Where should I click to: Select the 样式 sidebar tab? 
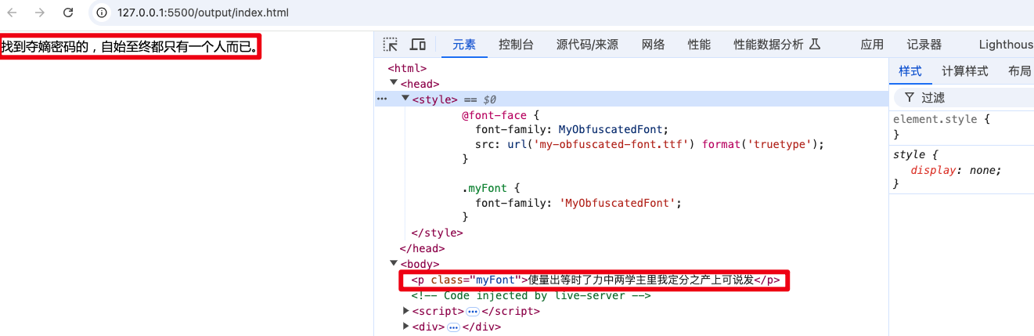click(910, 71)
